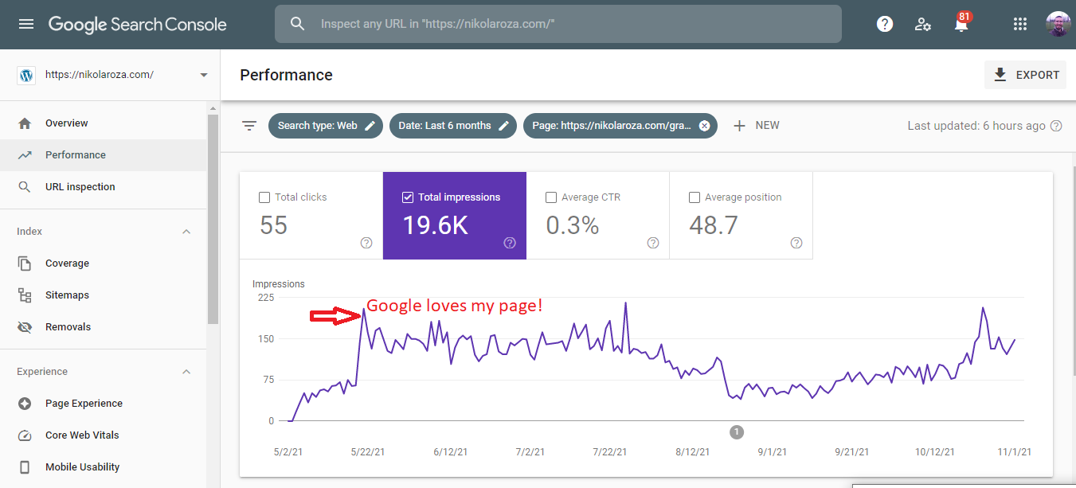Open the Overview page
Screen dimensions: 1076x488
point(104,123)
